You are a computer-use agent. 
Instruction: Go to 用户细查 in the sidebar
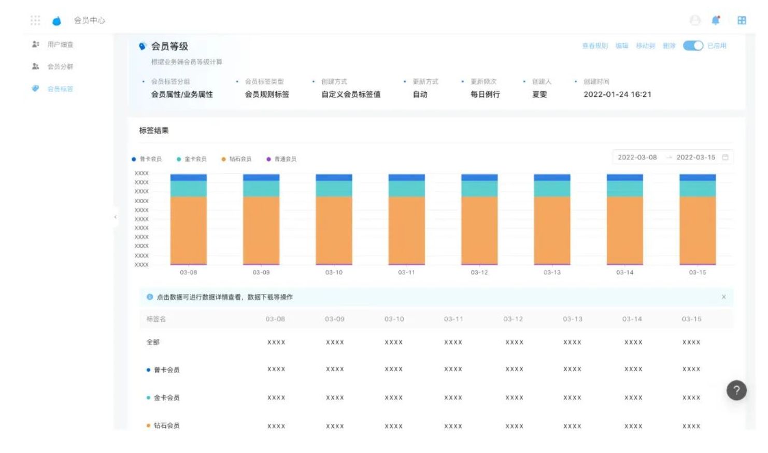[60, 45]
